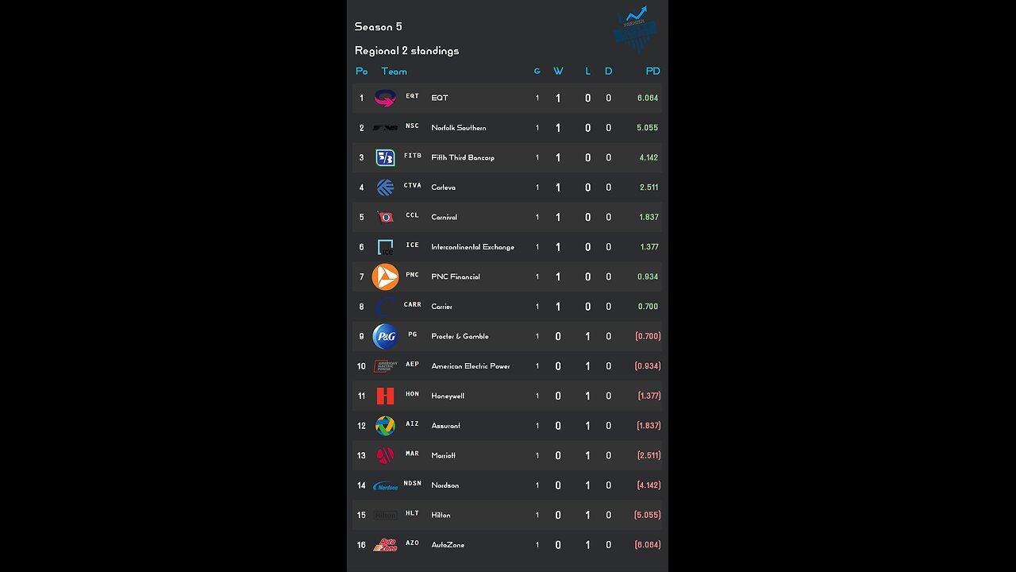Screen dimensions: 1016x572
Task: Click the Procter & Gamble logo
Action: point(385,336)
